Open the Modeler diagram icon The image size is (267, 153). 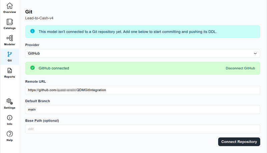(10, 38)
